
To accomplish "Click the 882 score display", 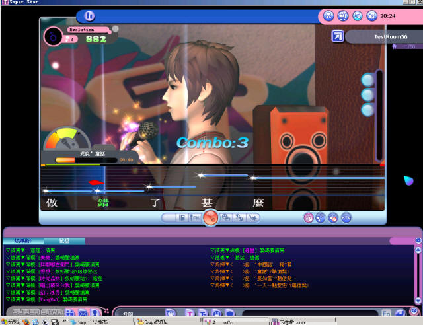I will 96,39.
